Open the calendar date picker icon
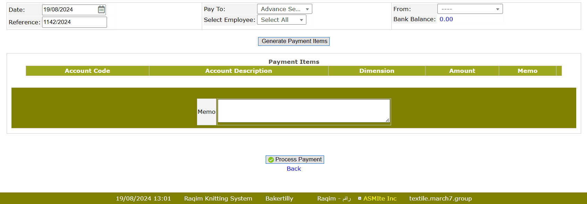This screenshot has height=204, width=587. pos(101,10)
